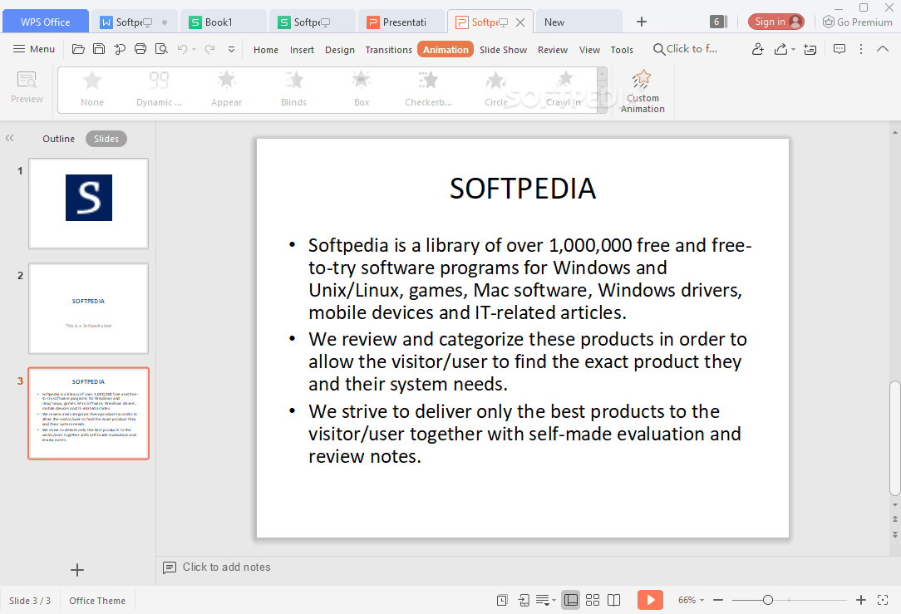The image size is (901, 614).
Task: Expand the undo history dropdown arrow
Action: pos(194,49)
